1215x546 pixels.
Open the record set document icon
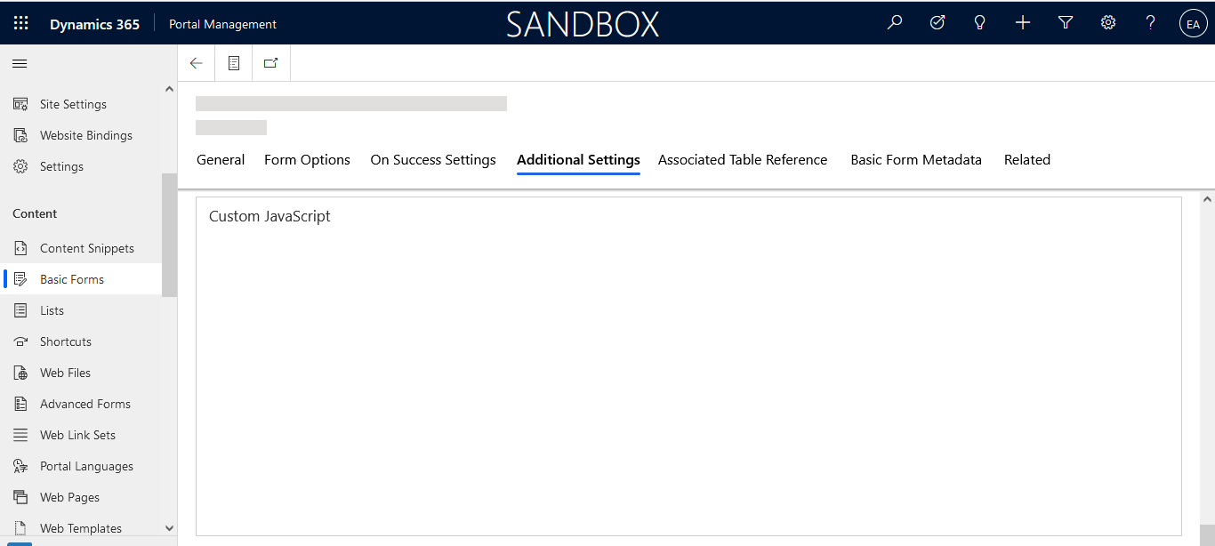[x=234, y=63]
